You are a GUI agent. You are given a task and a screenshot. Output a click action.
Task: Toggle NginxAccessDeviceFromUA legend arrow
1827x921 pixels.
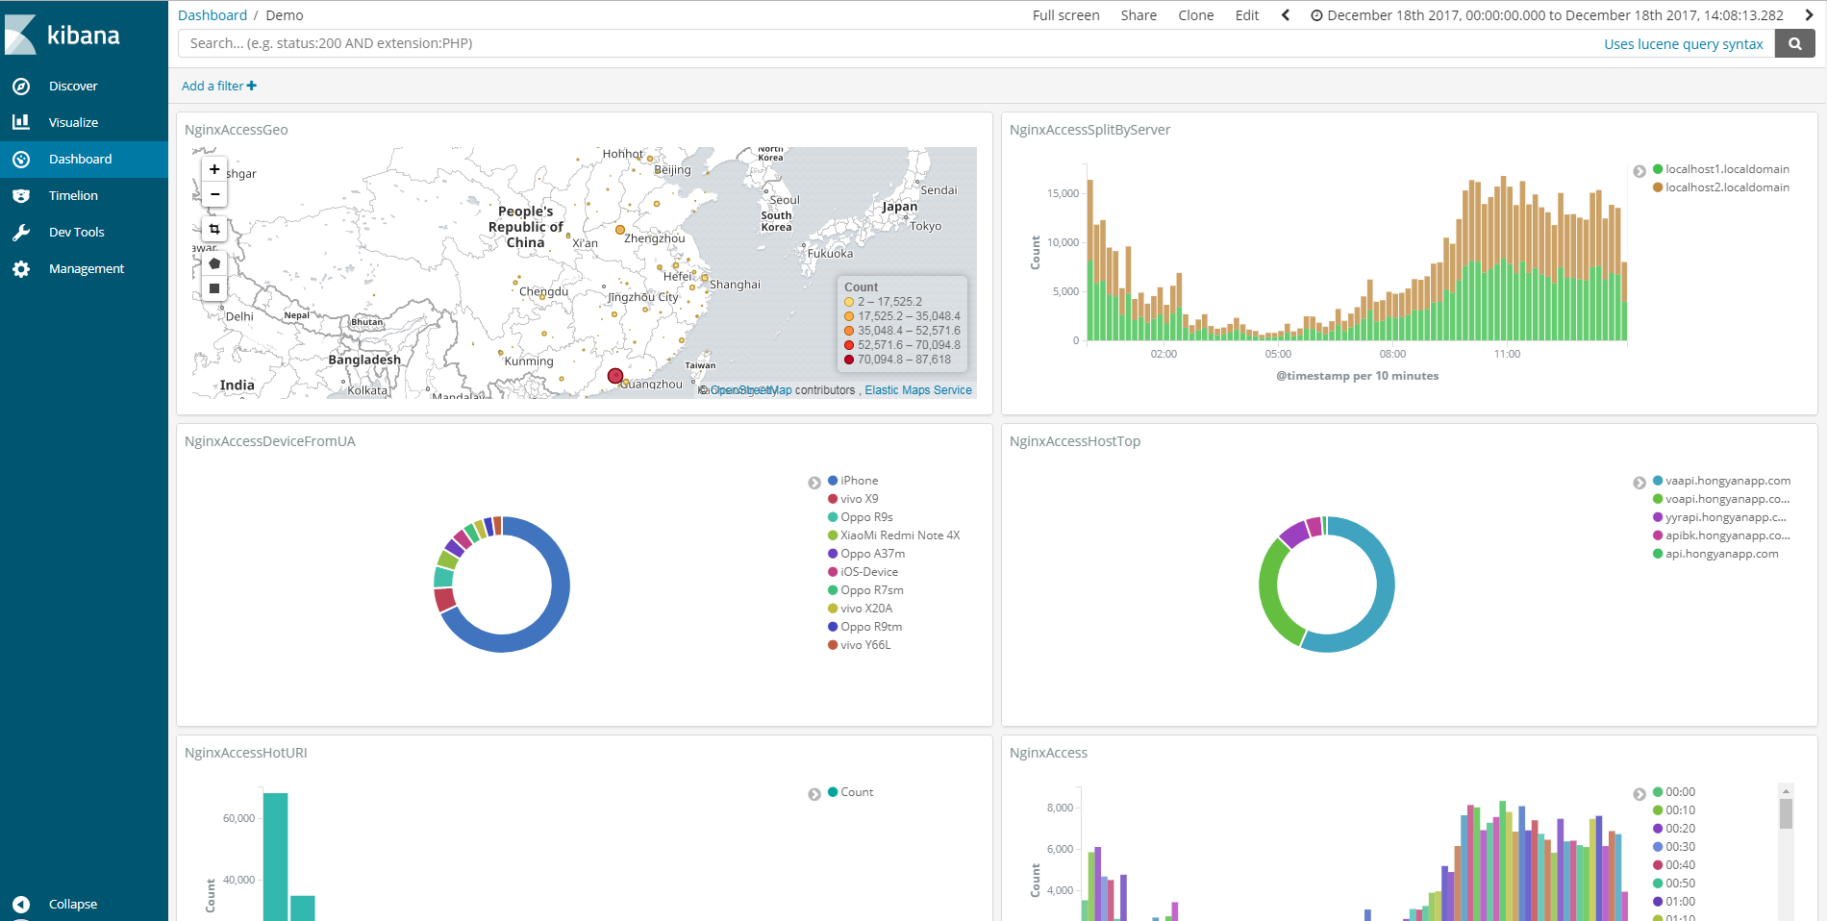click(x=814, y=483)
